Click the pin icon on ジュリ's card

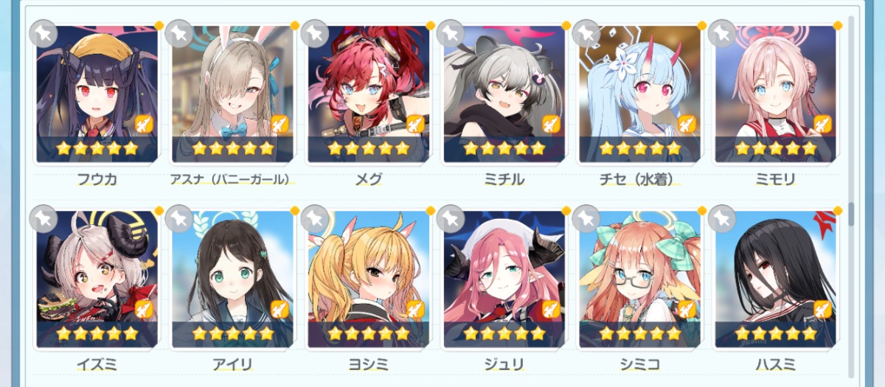click(x=451, y=219)
